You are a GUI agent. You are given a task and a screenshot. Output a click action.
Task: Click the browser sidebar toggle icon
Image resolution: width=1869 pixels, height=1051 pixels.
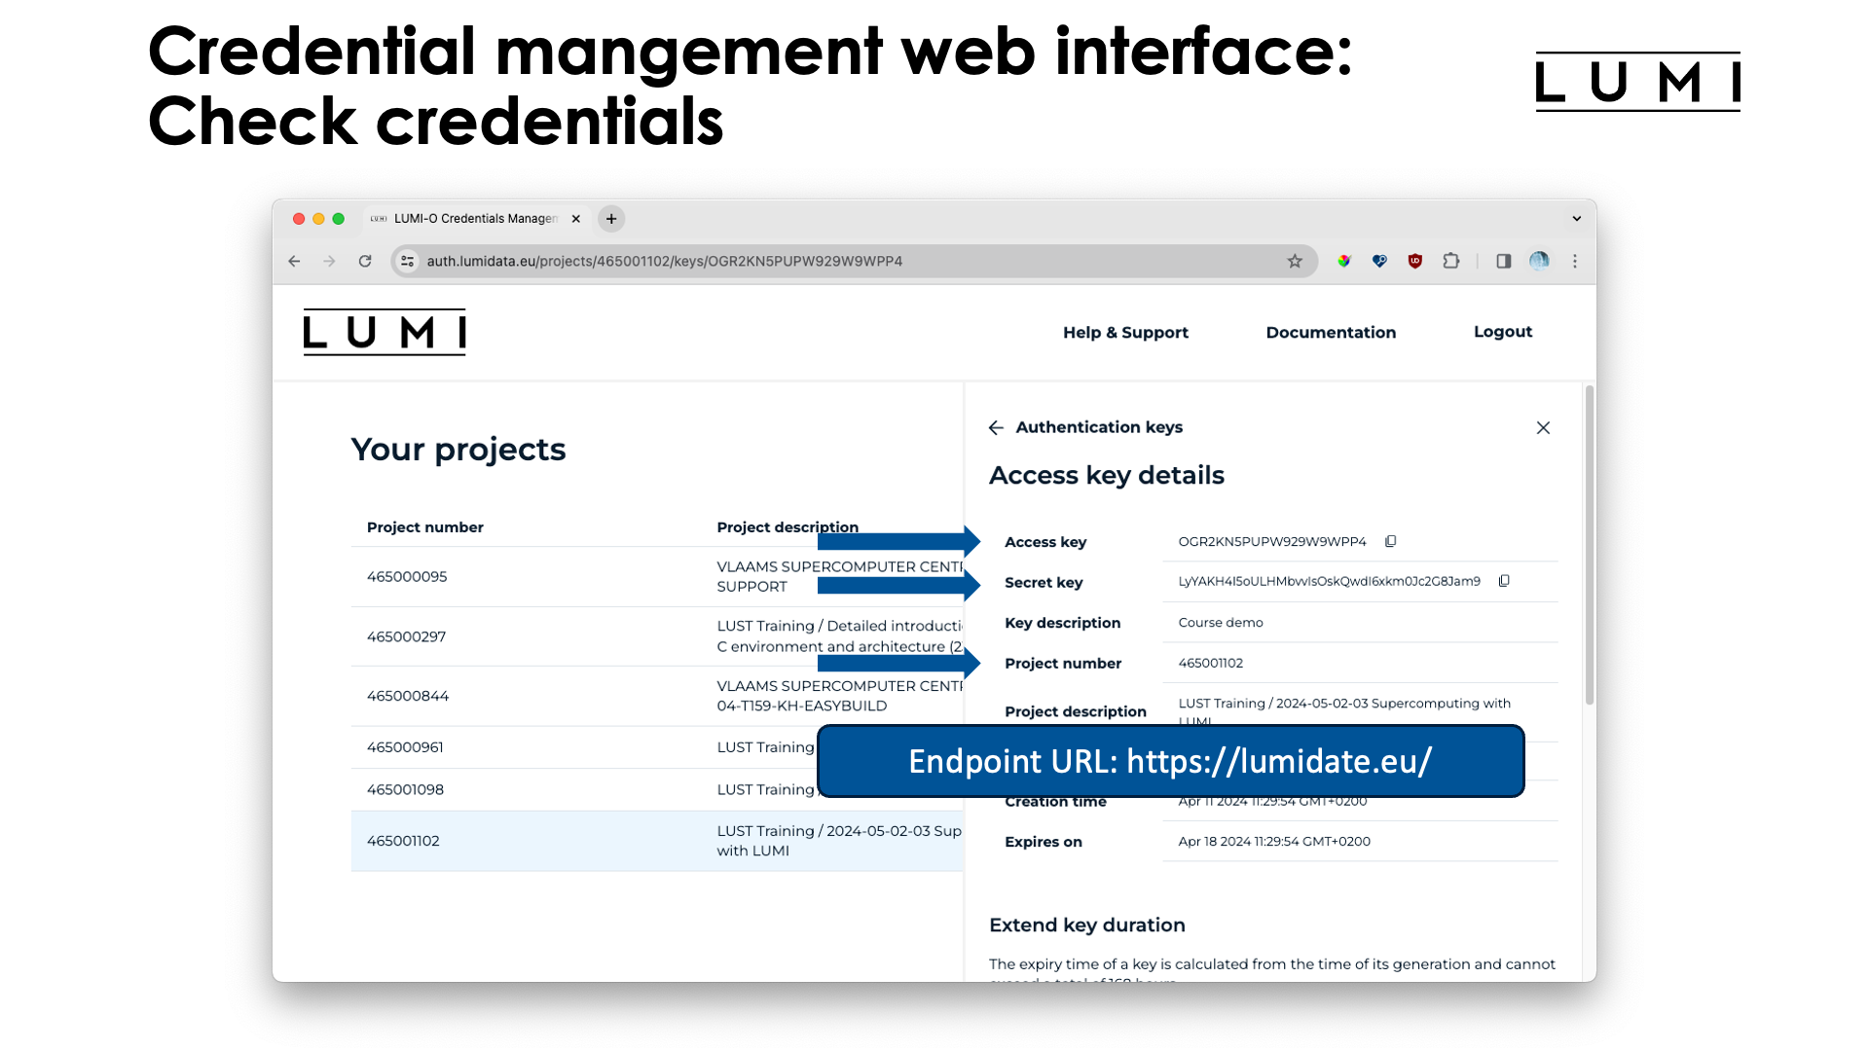click(1502, 262)
